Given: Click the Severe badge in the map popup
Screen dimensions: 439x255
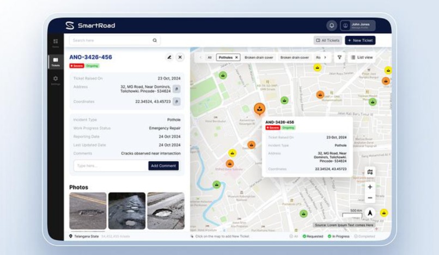Looking at the screenshot, I should coord(273,127).
